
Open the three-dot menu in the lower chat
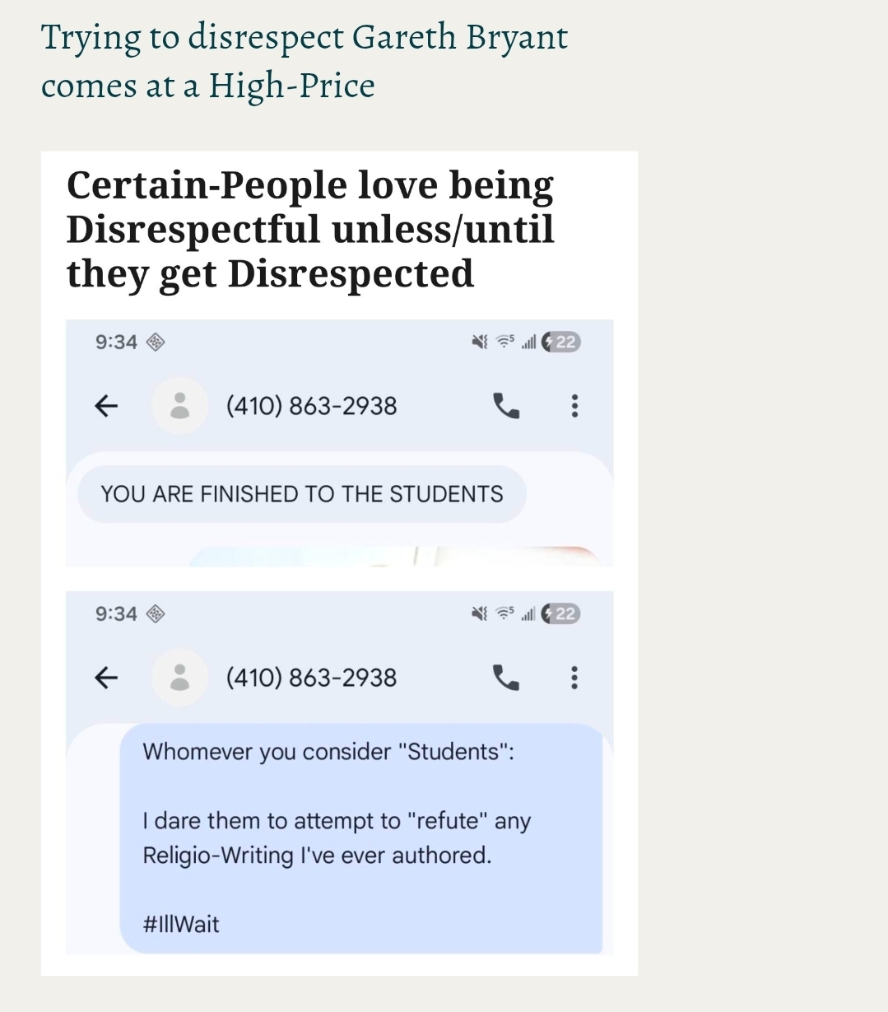pyautogui.click(x=574, y=677)
